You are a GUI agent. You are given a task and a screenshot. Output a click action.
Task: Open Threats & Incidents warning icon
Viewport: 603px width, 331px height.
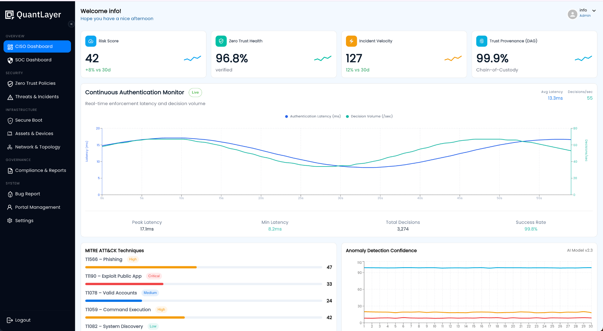[10, 97]
